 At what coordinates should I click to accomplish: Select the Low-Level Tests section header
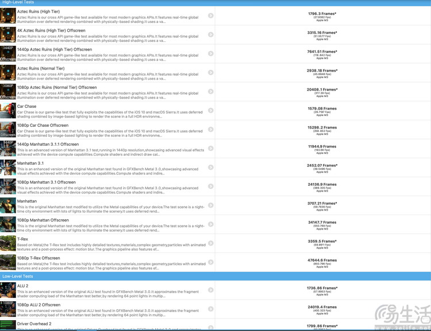coord(215,276)
